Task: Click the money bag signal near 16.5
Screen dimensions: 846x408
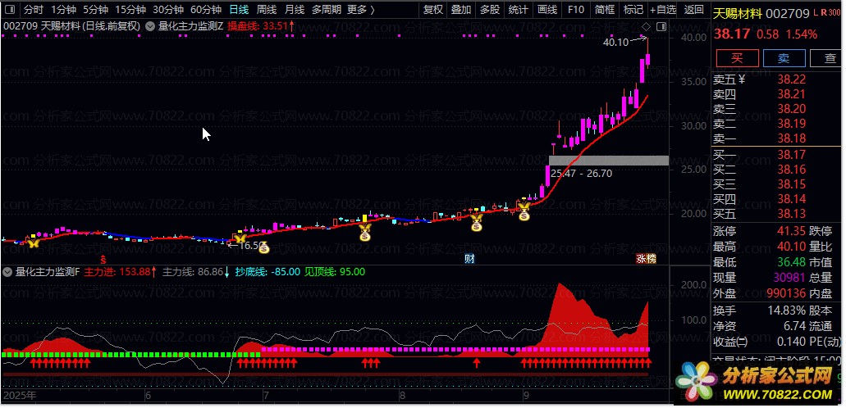Action: pos(263,247)
